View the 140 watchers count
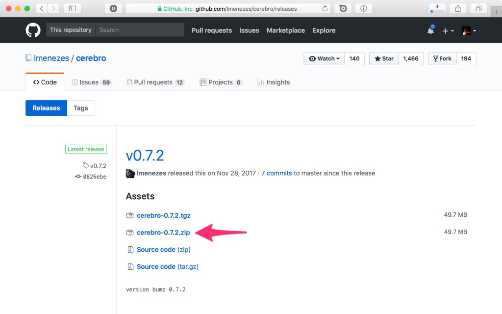Screen dimensions: 502x314 coord(354,59)
